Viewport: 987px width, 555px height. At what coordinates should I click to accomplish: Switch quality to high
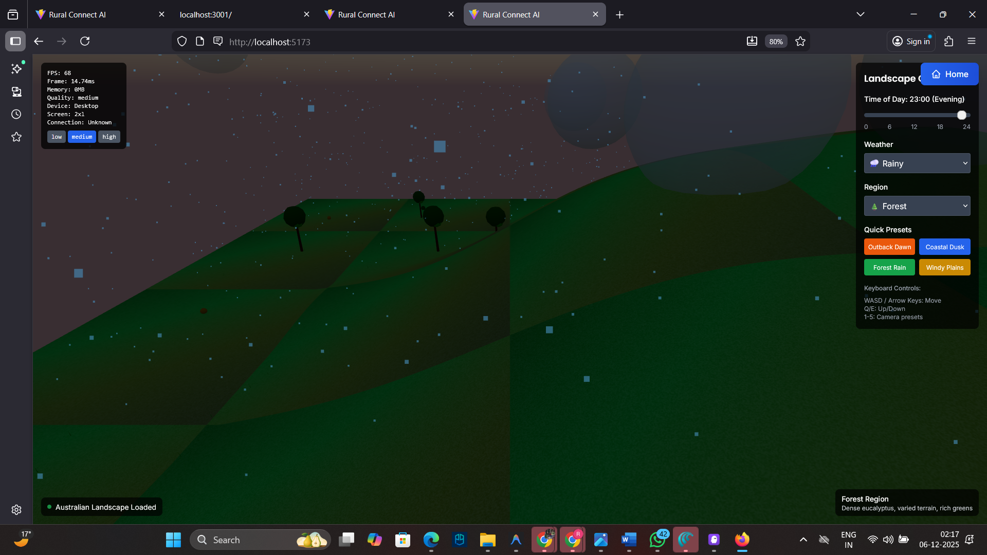[x=109, y=137]
